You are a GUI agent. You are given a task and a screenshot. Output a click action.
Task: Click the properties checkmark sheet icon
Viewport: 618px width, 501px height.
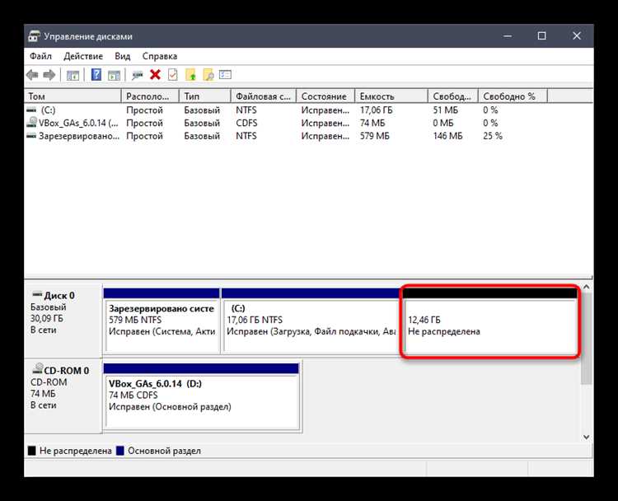[x=173, y=74]
